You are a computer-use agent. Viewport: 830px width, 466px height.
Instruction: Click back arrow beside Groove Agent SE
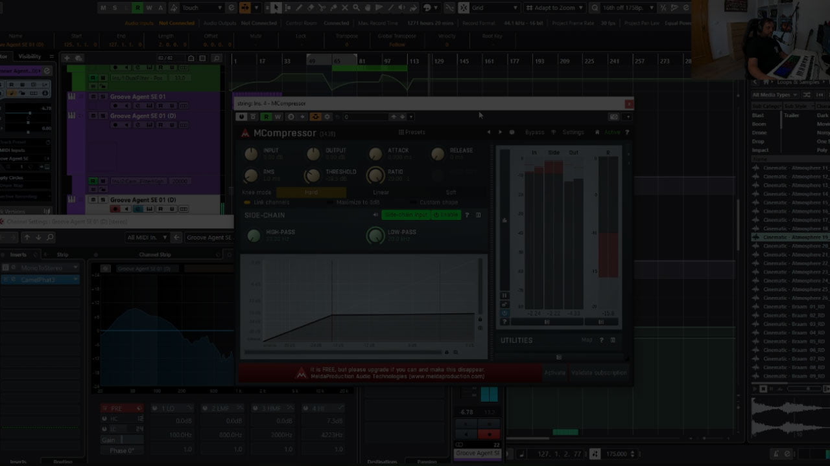click(176, 238)
